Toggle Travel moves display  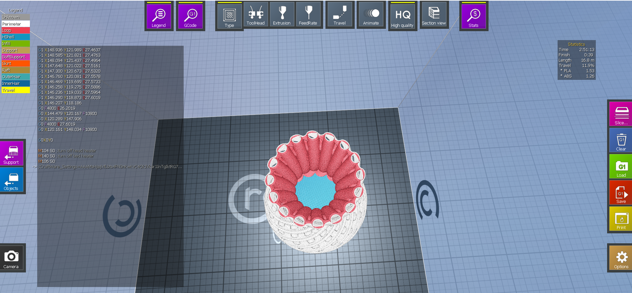pos(340,15)
